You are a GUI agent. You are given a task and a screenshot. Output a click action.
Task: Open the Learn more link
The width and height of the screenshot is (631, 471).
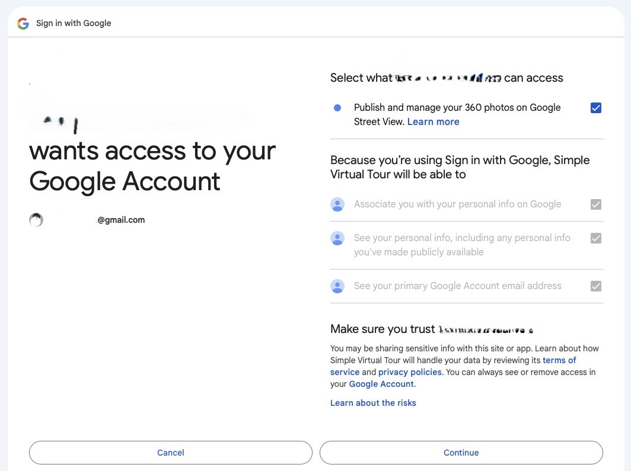433,122
